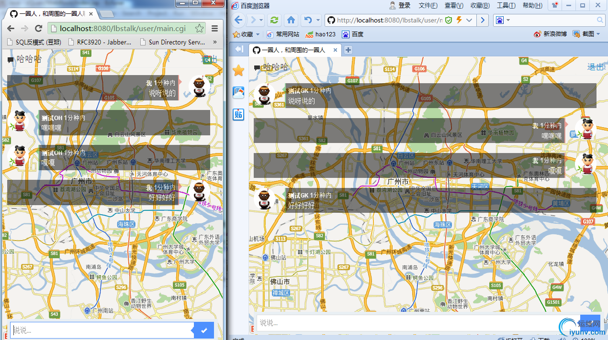The width and height of the screenshot is (608, 340).
Task: Open the SQL反模式 (豆瓣) bookmark
Action: pos(34,42)
